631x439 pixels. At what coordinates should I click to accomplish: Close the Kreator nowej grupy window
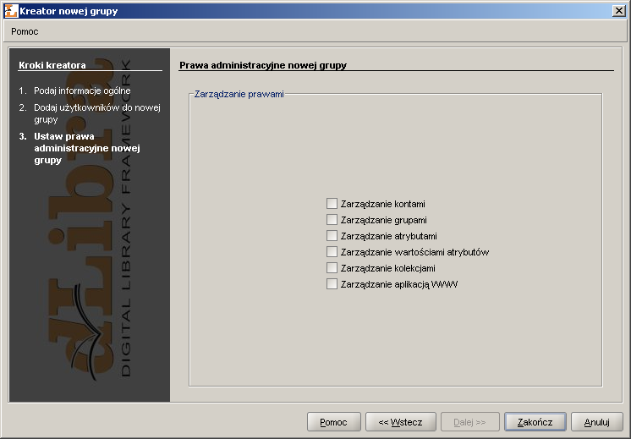[x=618, y=11]
